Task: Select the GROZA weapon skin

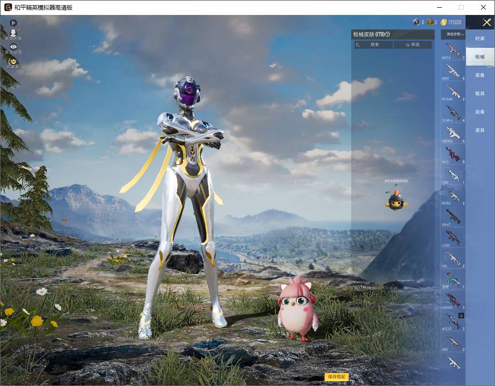Action: point(453,134)
